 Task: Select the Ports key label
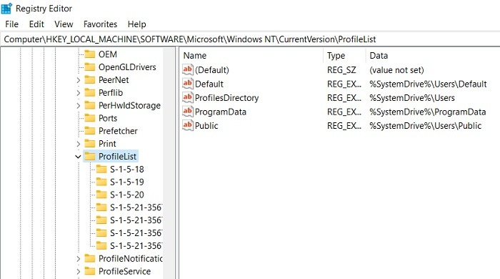108,118
